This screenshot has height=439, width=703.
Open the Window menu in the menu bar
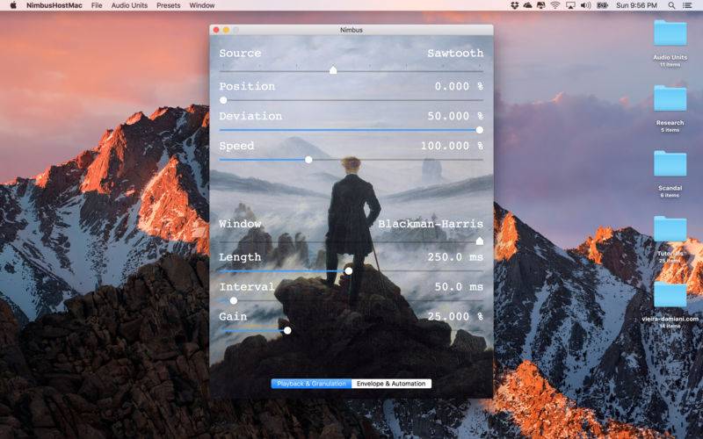click(202, 5)
